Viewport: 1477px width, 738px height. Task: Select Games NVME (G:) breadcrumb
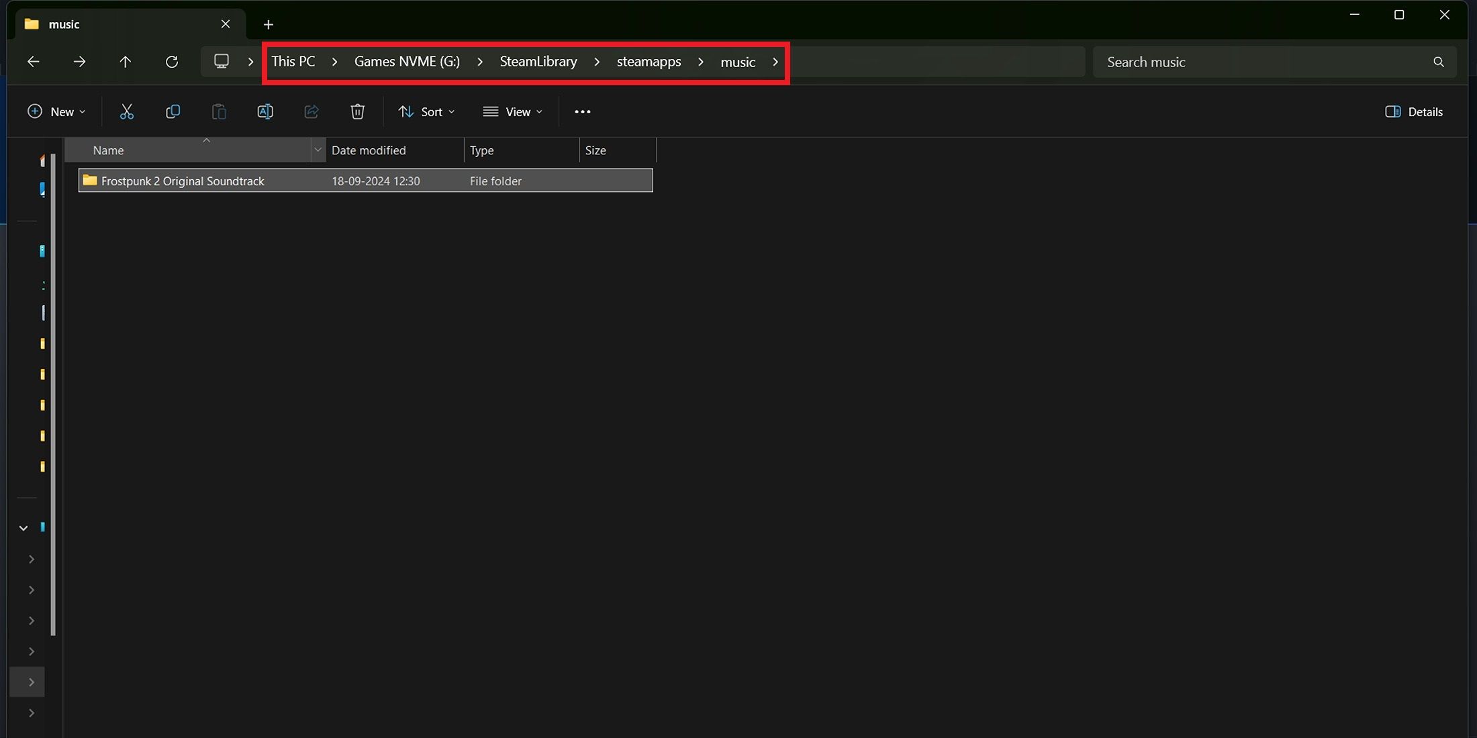point(407,62)
